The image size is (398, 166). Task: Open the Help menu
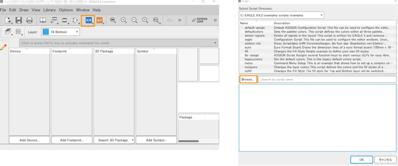[97, 10]
